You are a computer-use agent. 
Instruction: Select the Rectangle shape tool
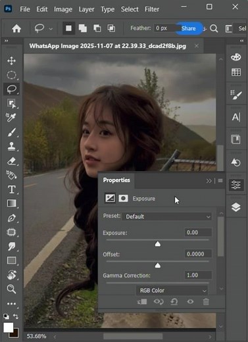click(11, 260)
